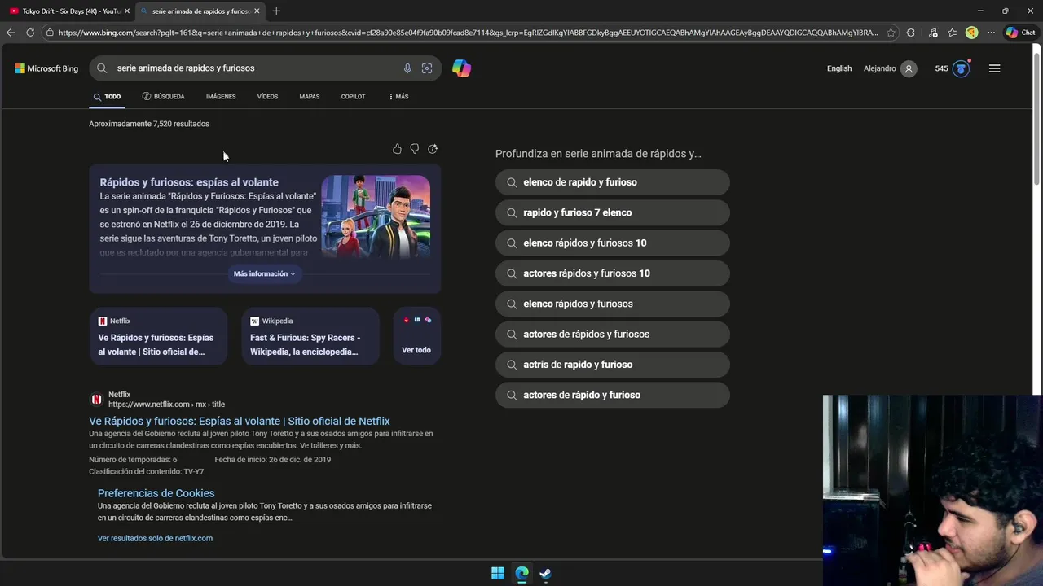Search suggestion actores de rápidos y furiosos

[613, 334]
